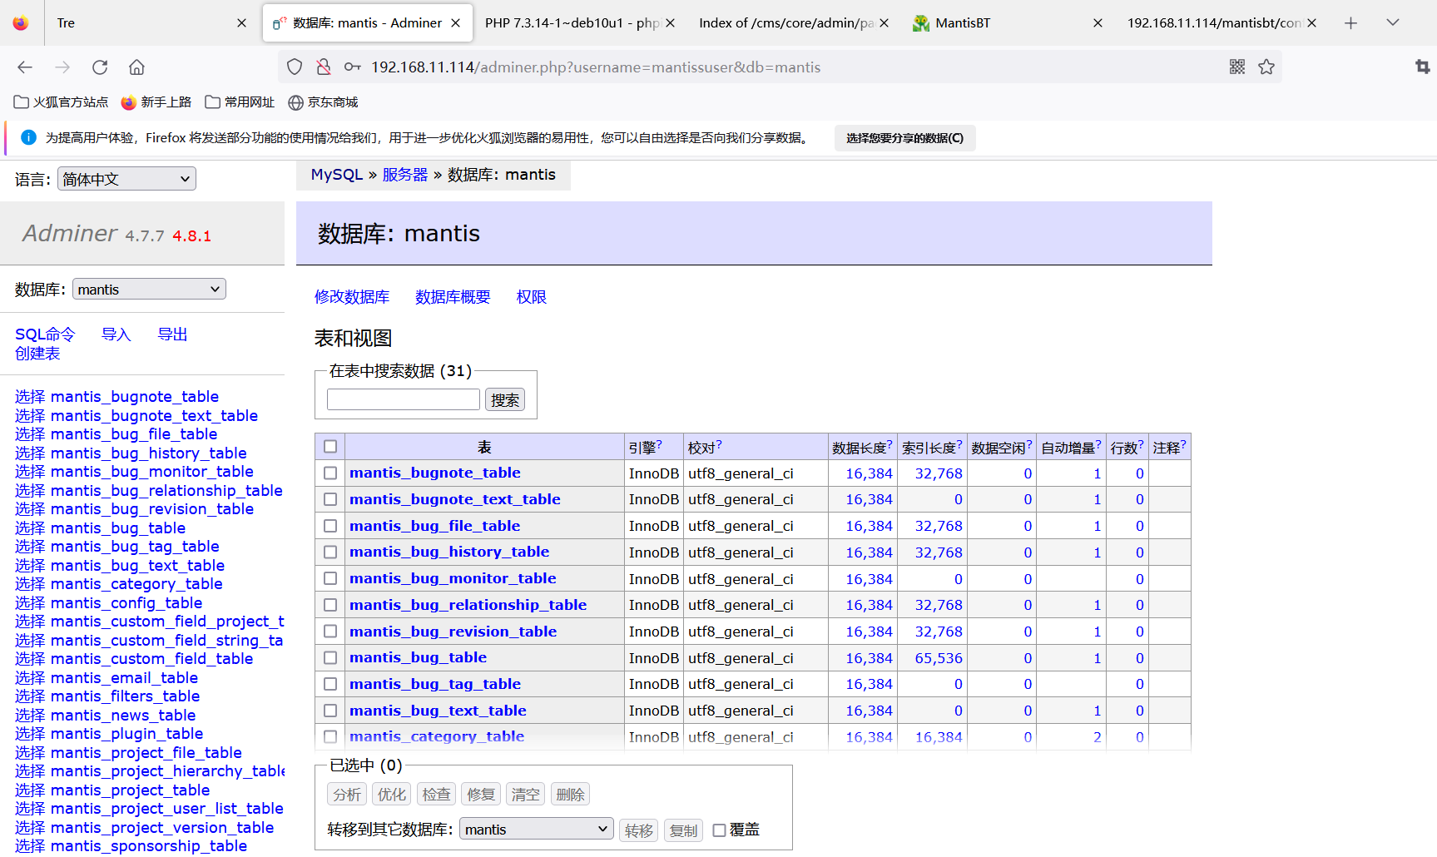Click the shield tracking protection icon
1437x857 pixels.
[x=295, y=67]
